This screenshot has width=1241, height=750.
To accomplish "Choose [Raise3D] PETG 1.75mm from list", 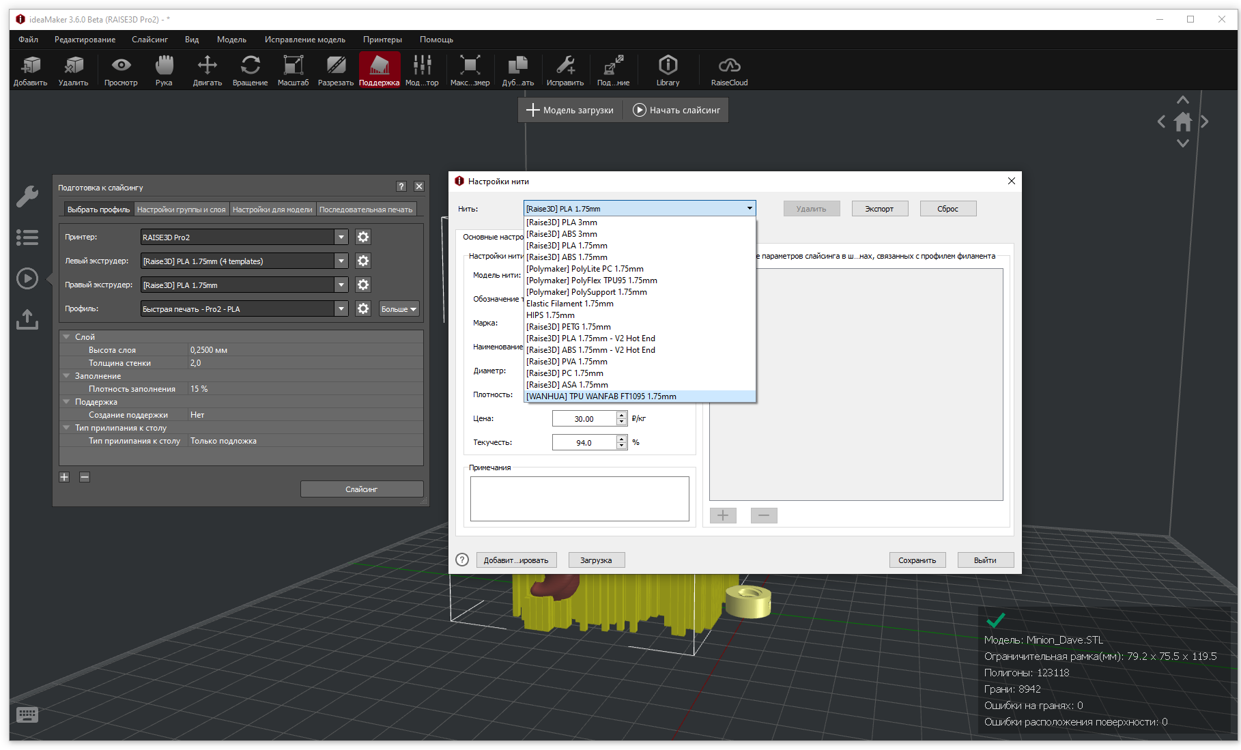I will tap(640, 327).
